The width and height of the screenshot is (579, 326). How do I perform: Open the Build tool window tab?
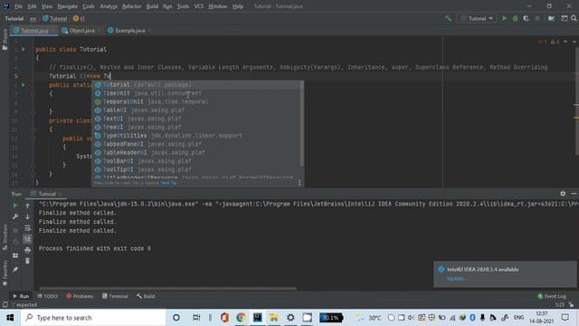(146, 296)
